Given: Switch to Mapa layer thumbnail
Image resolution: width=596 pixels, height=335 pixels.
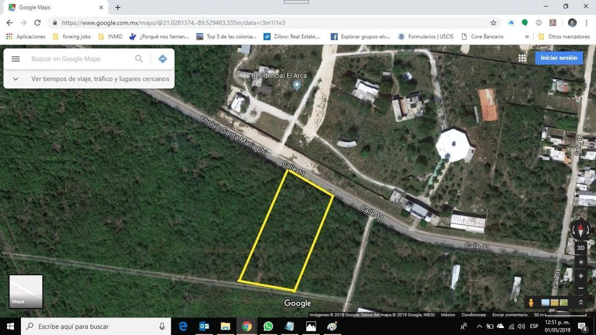Looking at the screenshot, I should click(26, 292).
